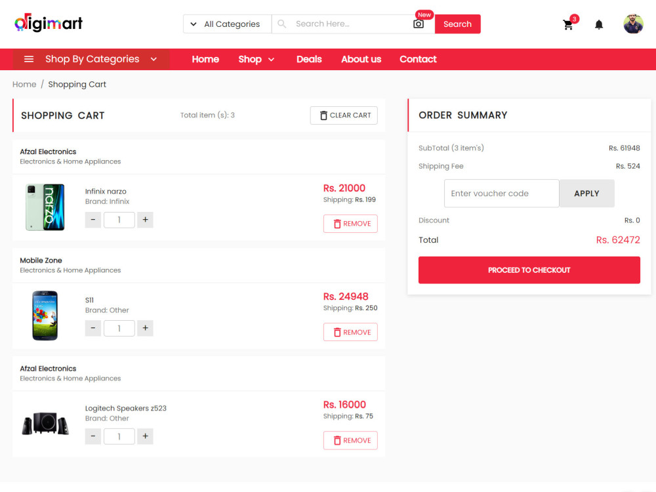The image size is (656, 492).
Task: Click the magnifier icon in search box
Action: coord(282,24)
